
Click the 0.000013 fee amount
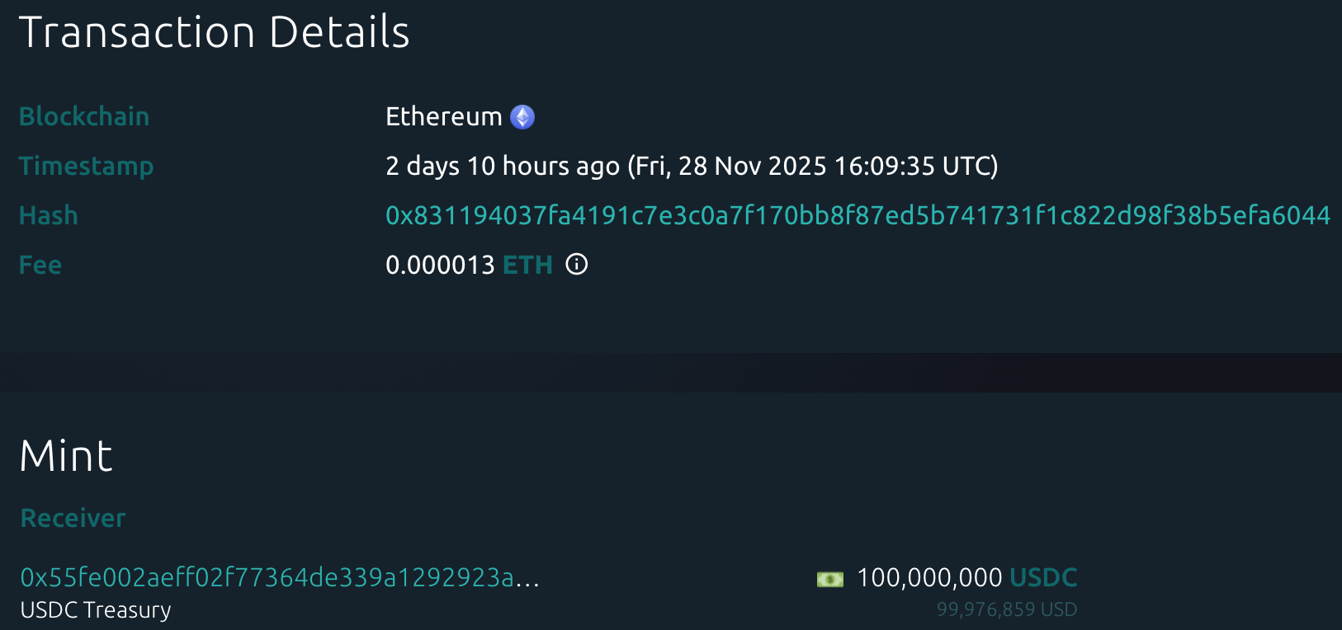[x=440, y=266]
